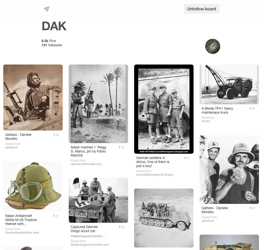Open the Italian marines palm trees photo

[x=98, y=104]
